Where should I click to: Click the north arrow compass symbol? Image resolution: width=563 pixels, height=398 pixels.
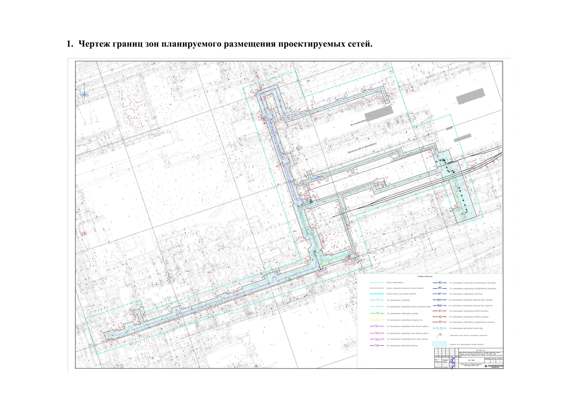[84, 95]
